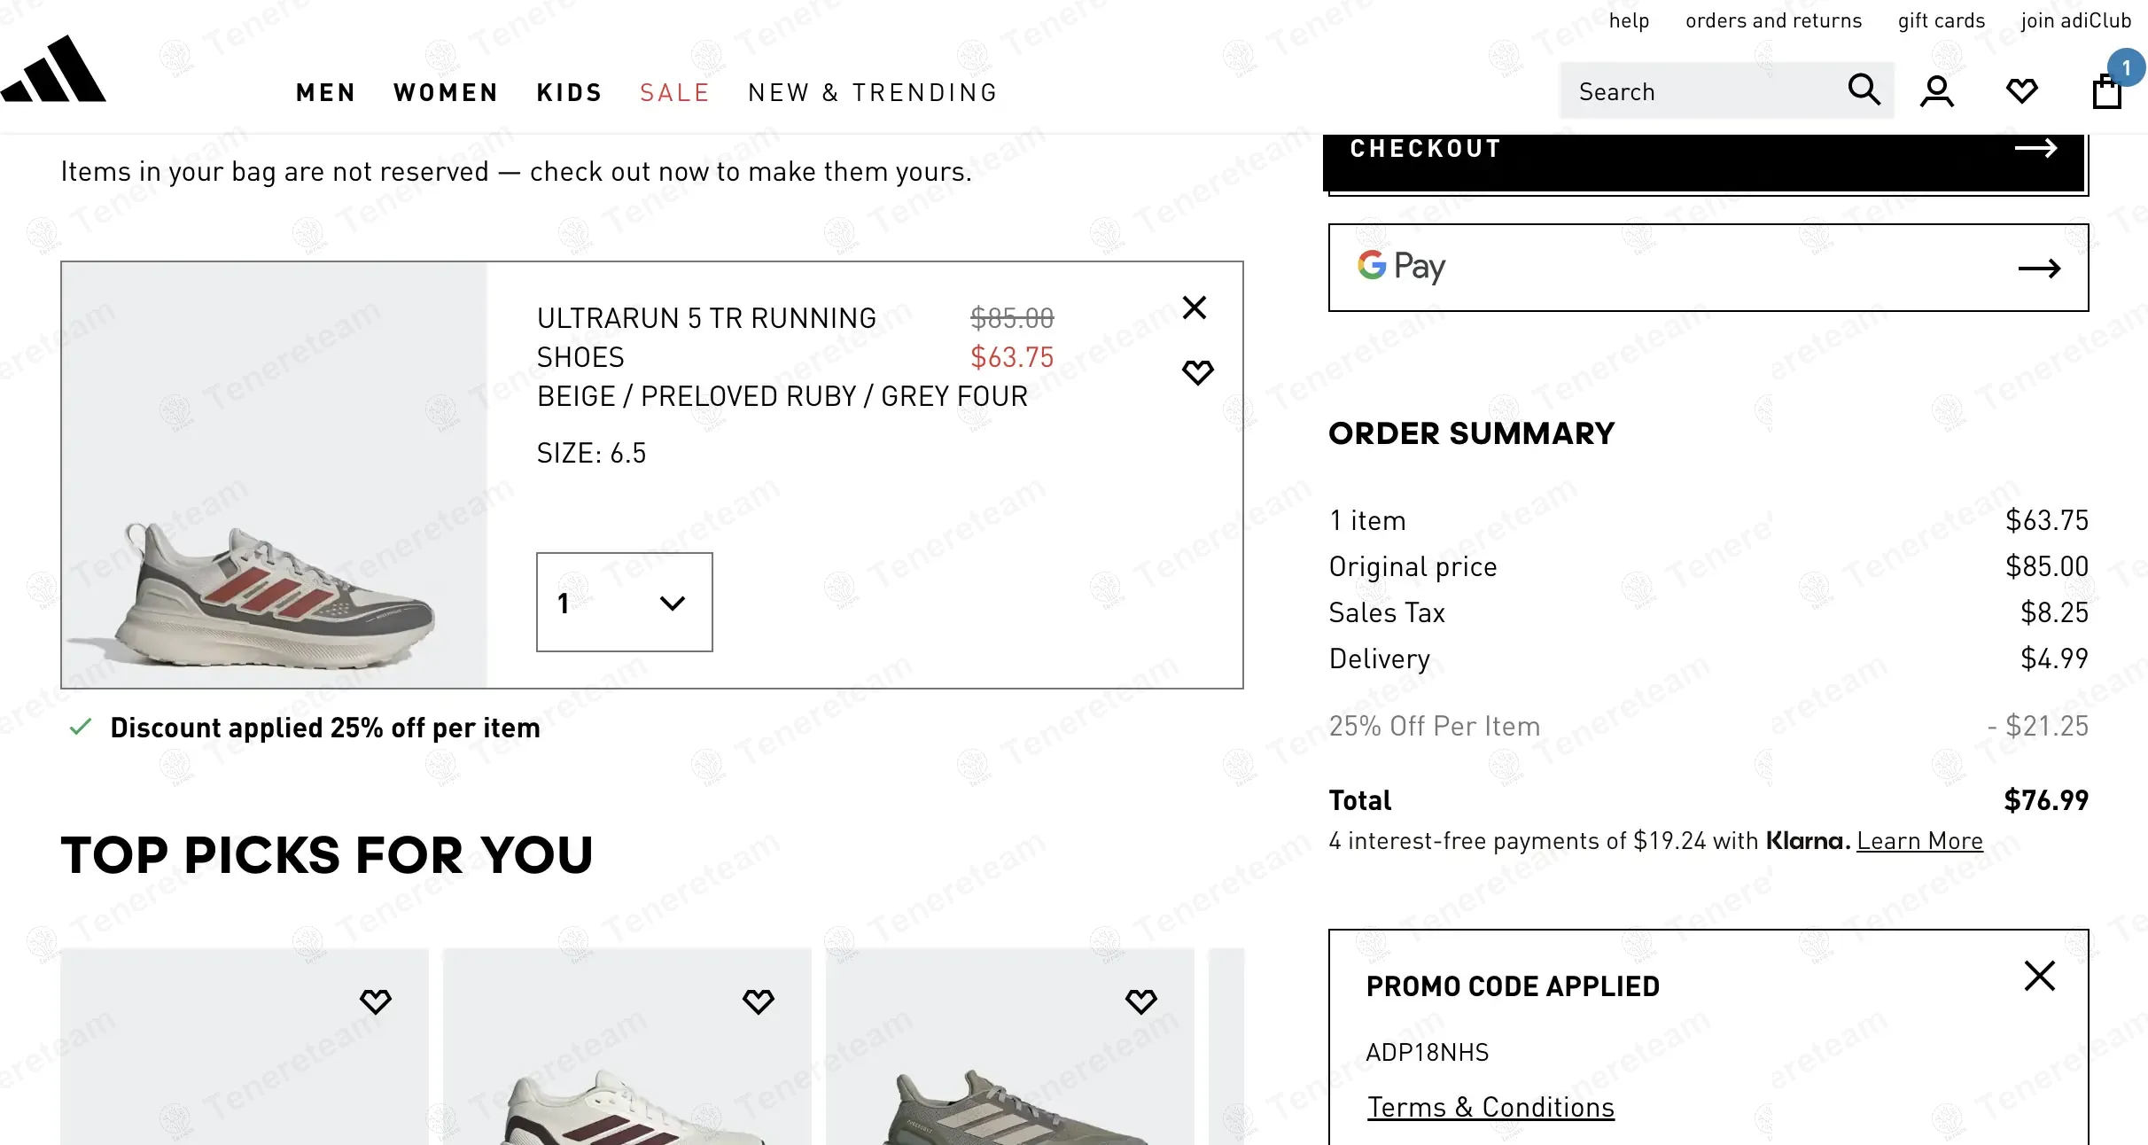Open the Terms & Conditions link
Image resolution: width=2148 pixels, height=1145 pixels.
1491,1106
